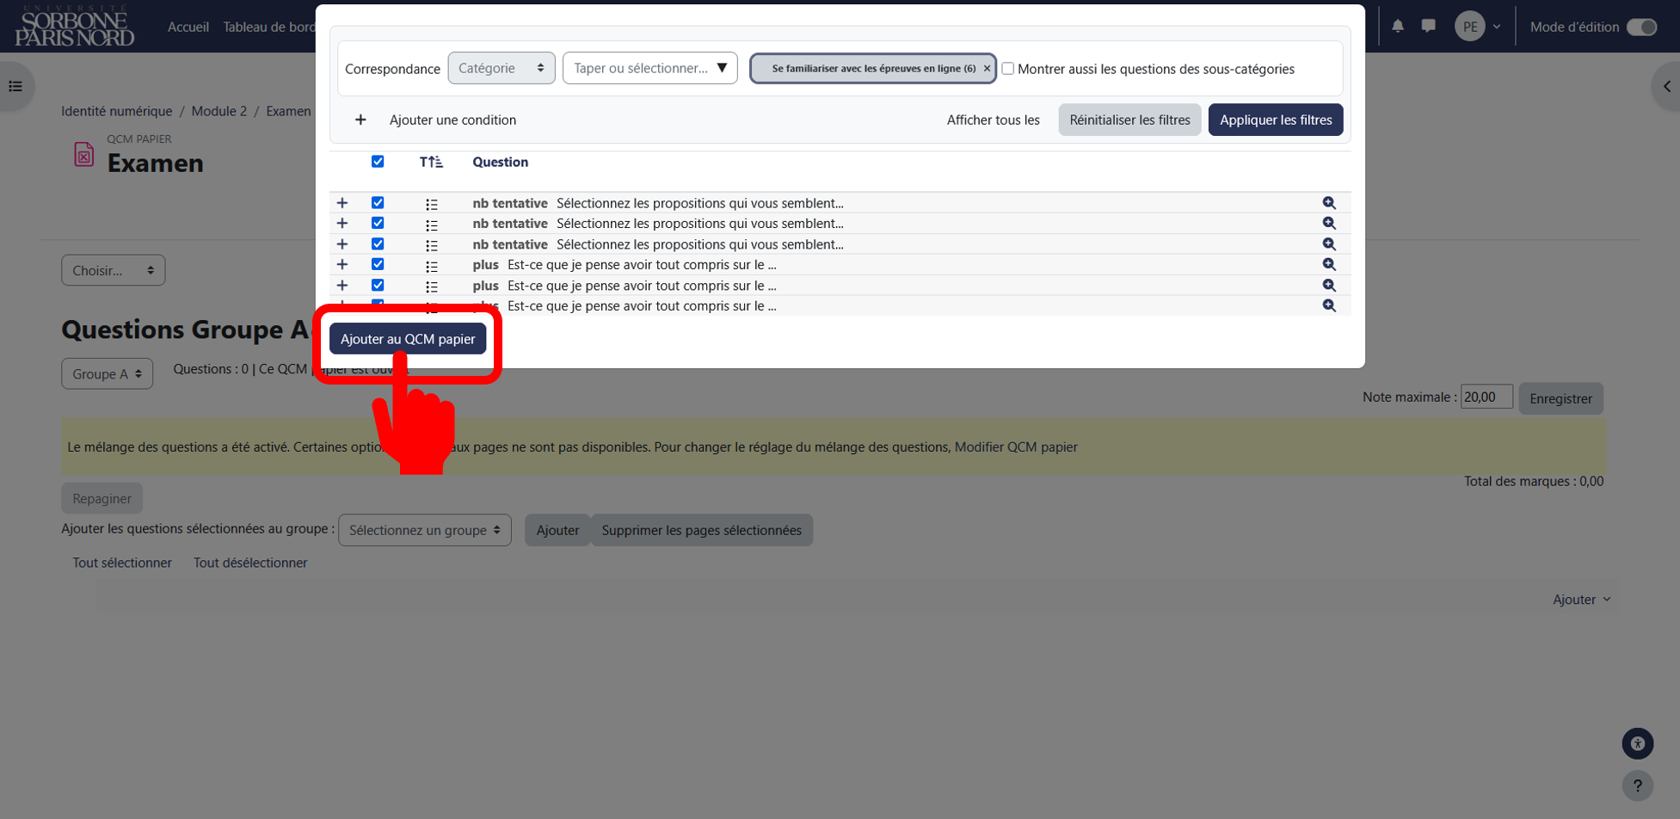Screen dimensions: 1680x819
Task: Go to Accueil in the top navigation
Action: click(x=188, y=27)
